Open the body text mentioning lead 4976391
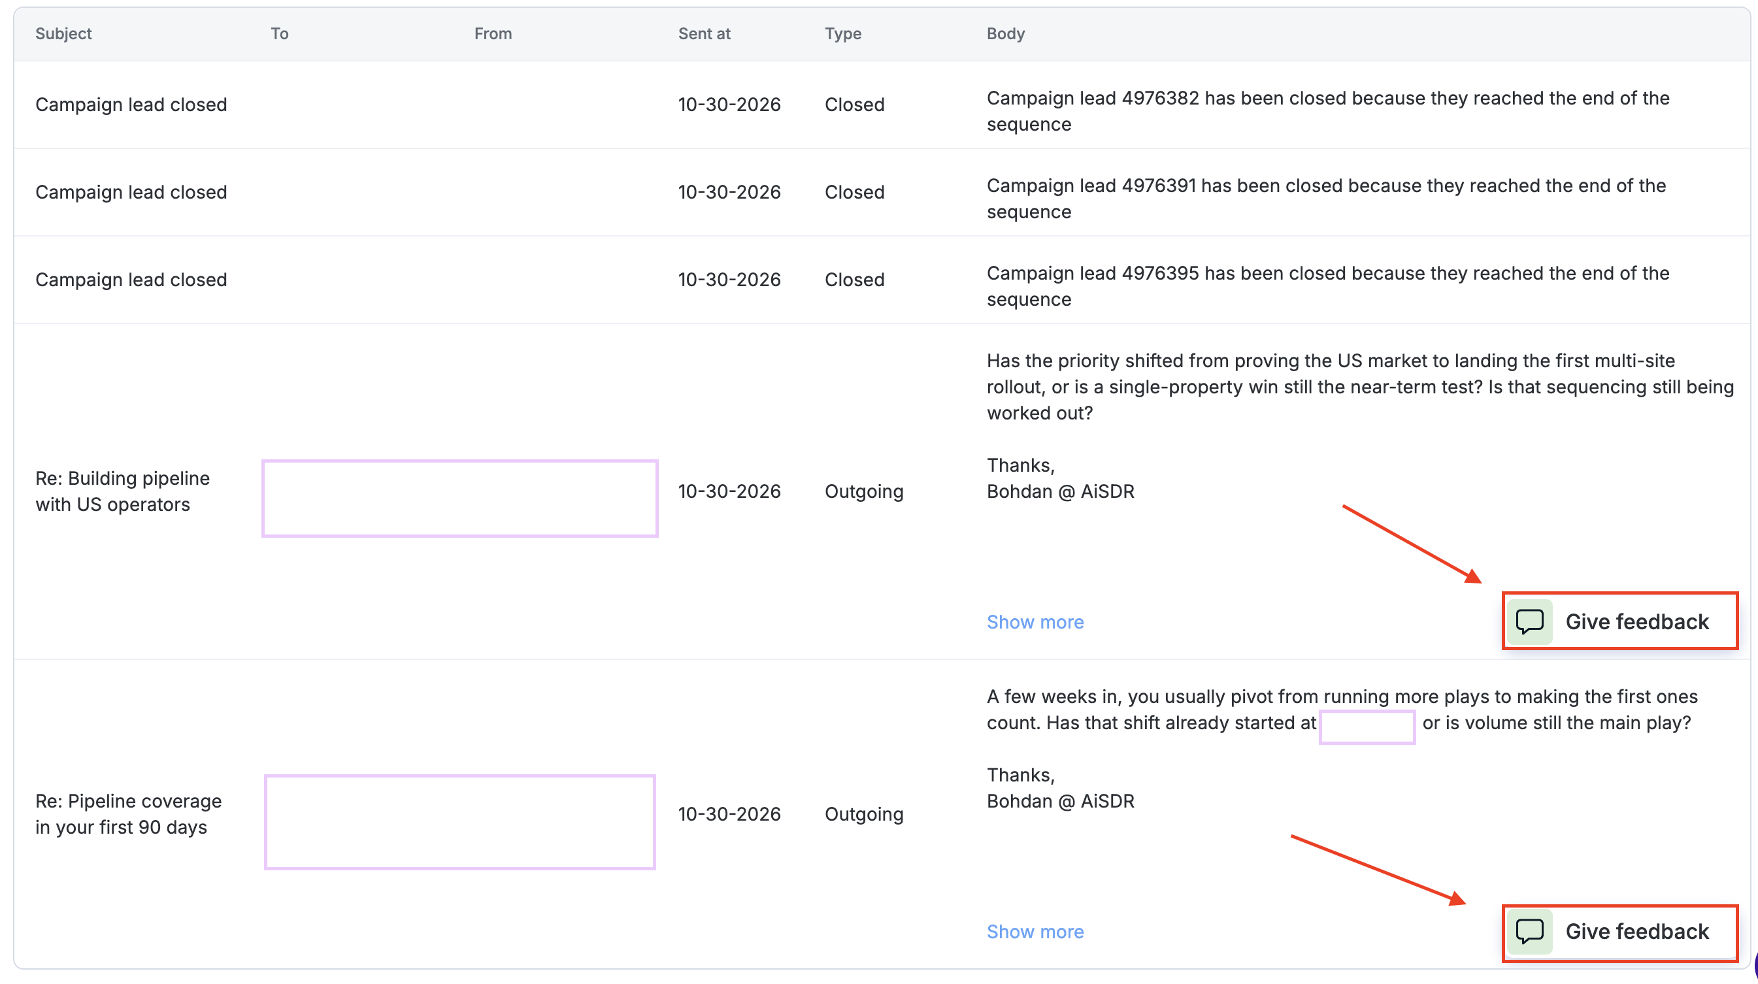This screenshot has width=1758, height=984. point(1326,199)
